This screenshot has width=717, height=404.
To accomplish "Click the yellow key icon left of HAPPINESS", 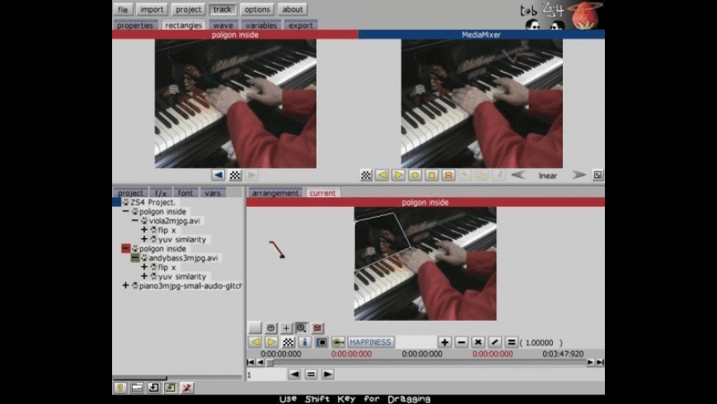I will pyautogui.click(x=338, y=342).
